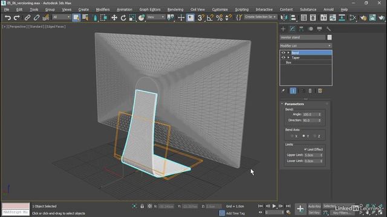Click the Select and Place icon
The height and width of the screenshot is (217, 387).
tap(141, 17)
